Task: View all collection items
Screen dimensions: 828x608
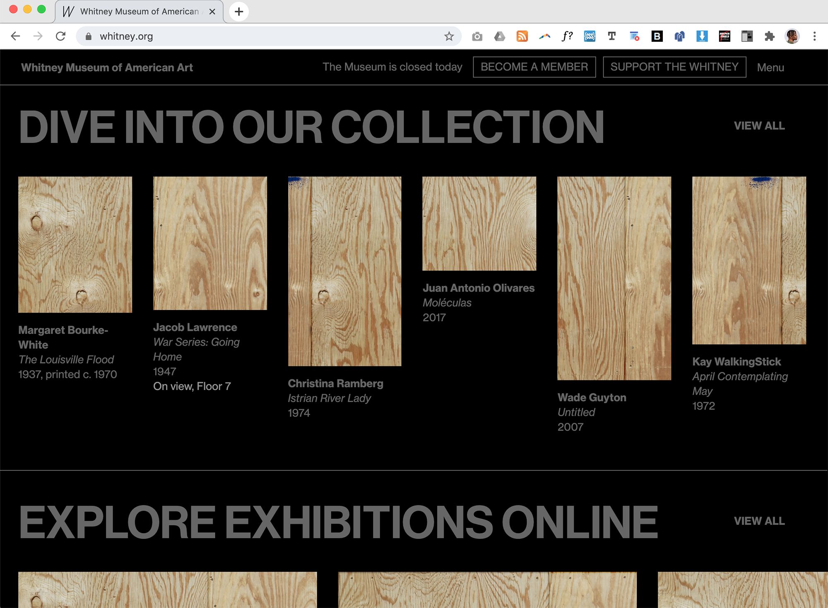Action: point(759,126)
